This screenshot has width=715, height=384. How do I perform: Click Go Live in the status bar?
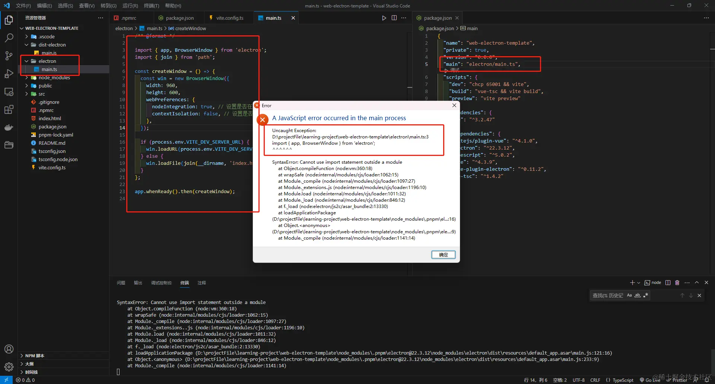pyautogui.click(x=650, y=380)
